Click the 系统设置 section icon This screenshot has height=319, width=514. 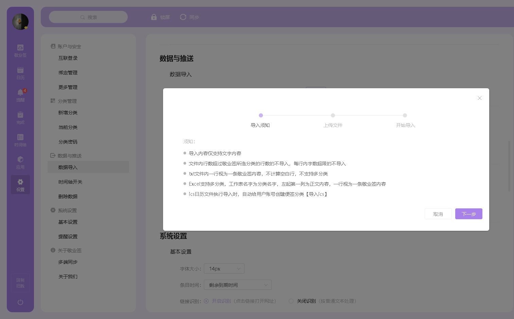[x=53, y=210]
